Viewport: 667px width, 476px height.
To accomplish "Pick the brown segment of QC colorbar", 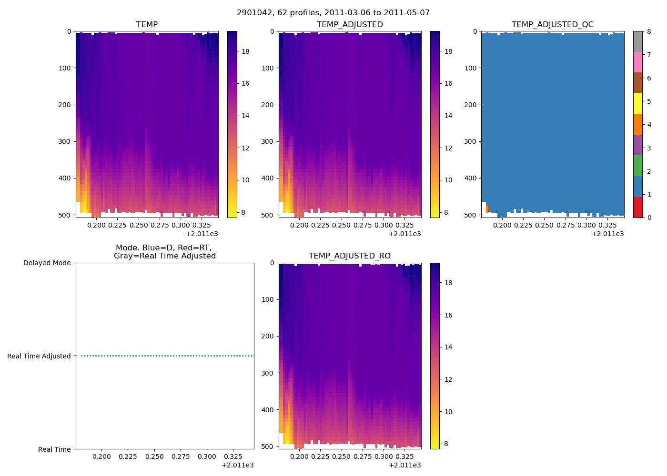I will (x=637, y=83).
